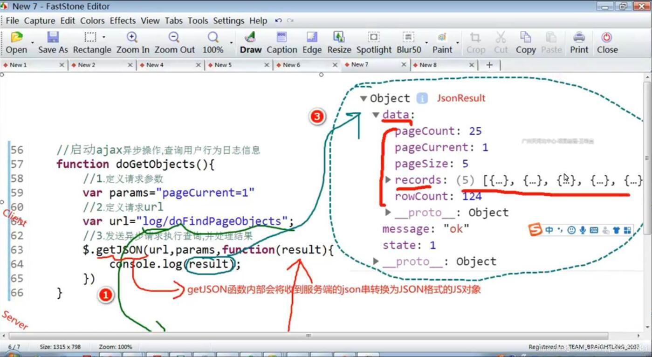The image size is (652, 357).
Task: Click the Sogou keyboard icon
Action: [594, 230]
